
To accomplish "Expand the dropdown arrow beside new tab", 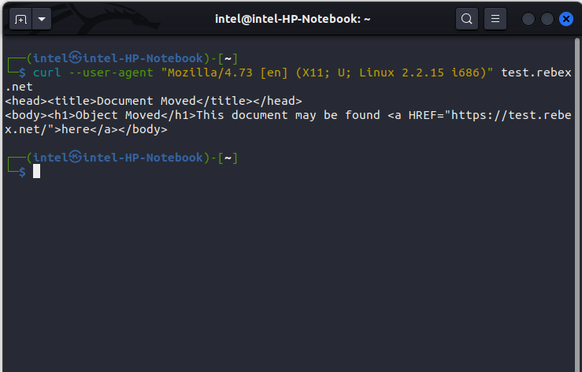I will [42, 18].
